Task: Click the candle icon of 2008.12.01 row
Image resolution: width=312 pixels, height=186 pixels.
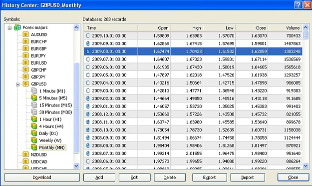Action: coord(88,114)
